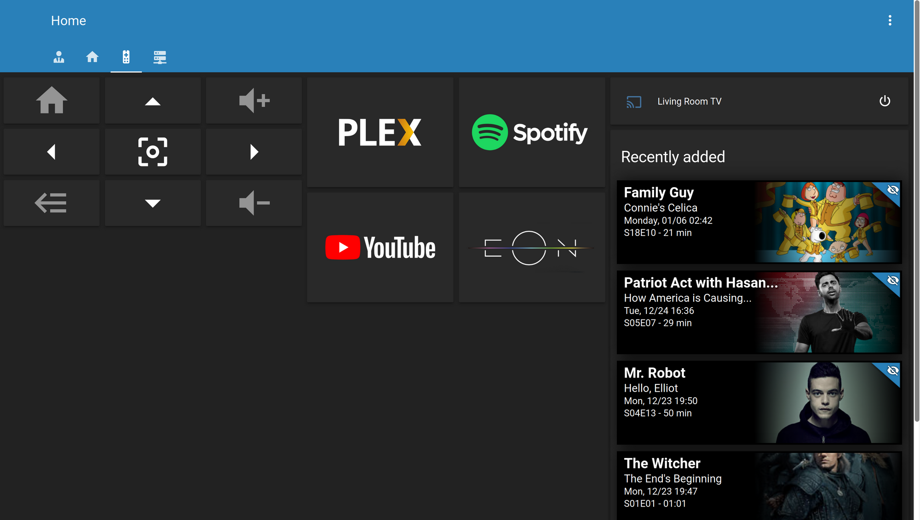Tap the remote Home button
The width and height of the screenshot is (920, 520).
[52, 100]
